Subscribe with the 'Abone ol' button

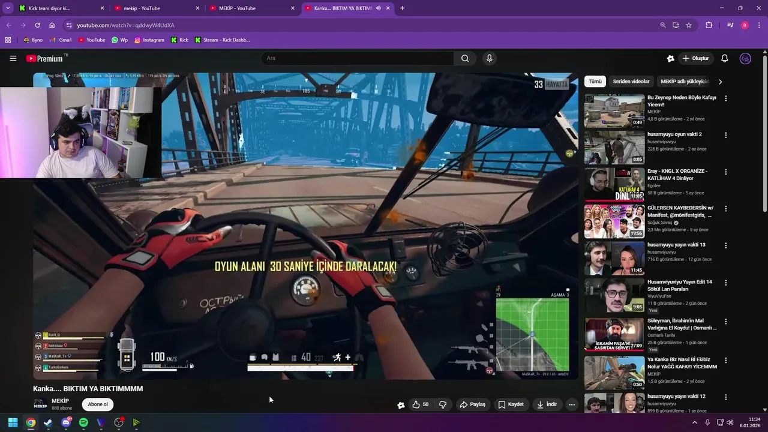[x=98, y=404]
